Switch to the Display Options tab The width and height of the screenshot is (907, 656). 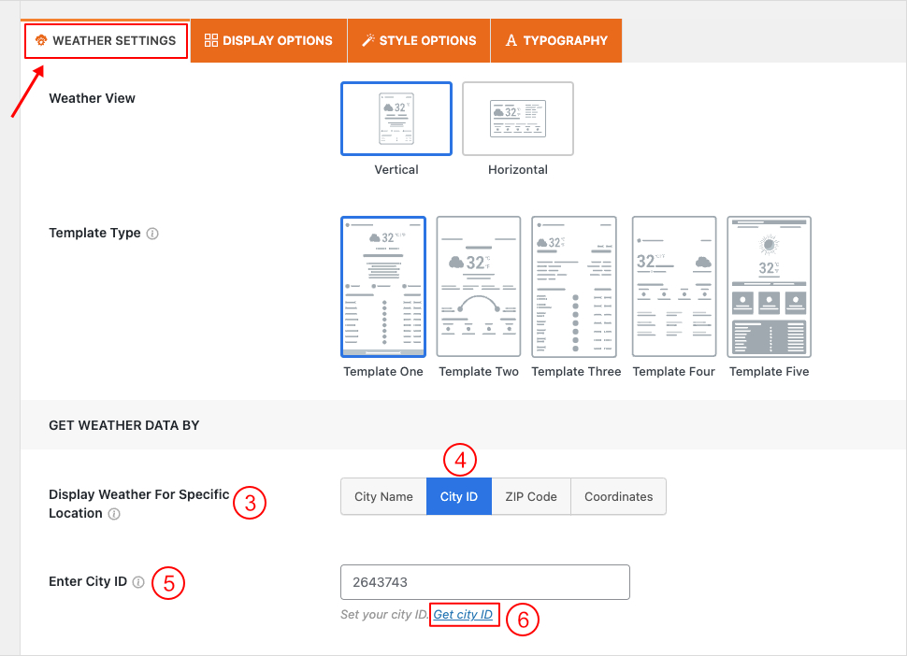268,41
